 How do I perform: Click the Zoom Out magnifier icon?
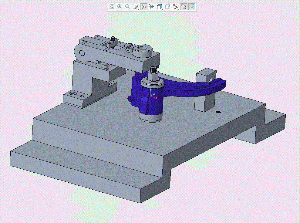[128, 7]
